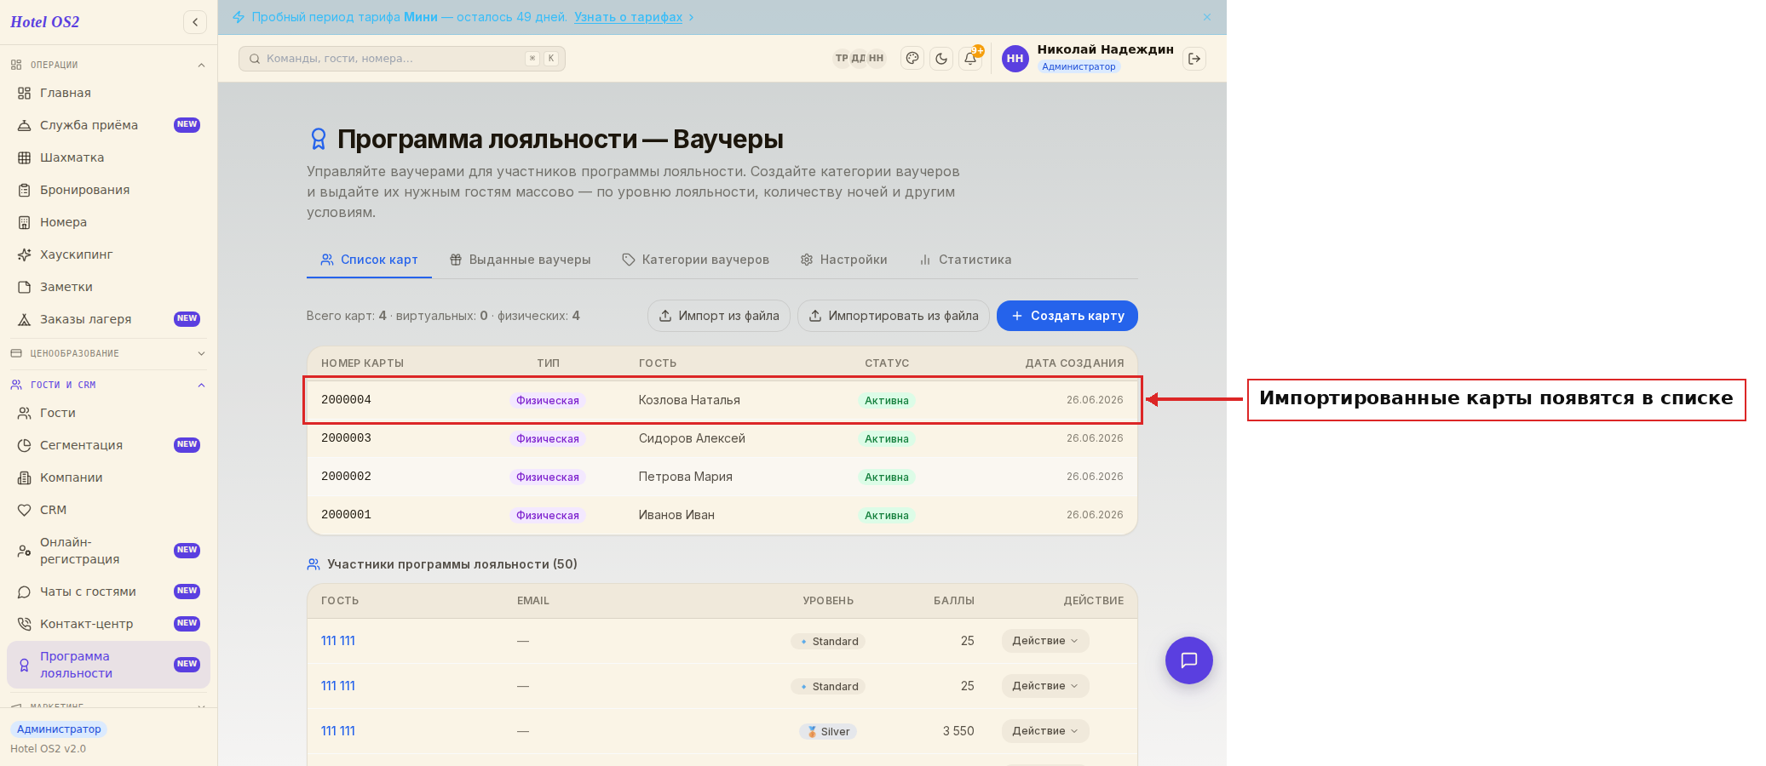Screen dimensions: 1766x766
Task: Switch to Категории ваучеров tab
Action: 695,260
